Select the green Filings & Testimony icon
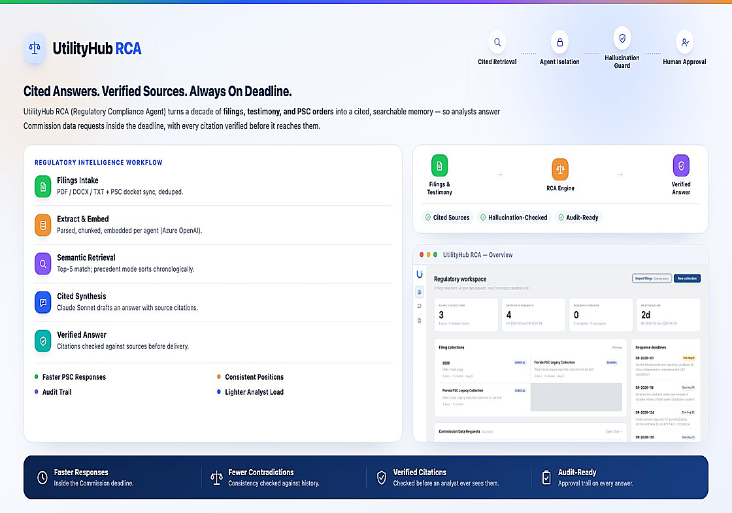 [x=439, y=165]
